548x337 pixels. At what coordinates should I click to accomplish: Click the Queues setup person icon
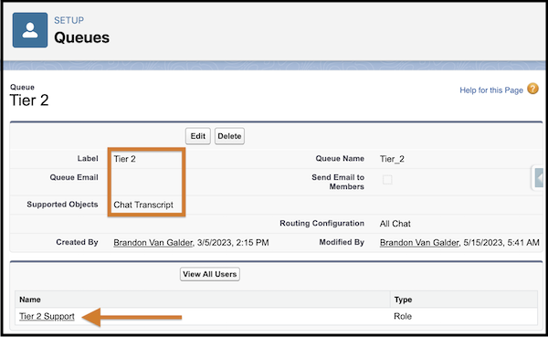[x=30, y=30]
